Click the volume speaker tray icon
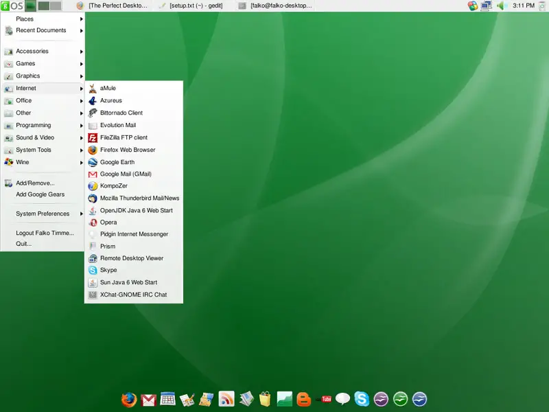 [x=502, y=5]
